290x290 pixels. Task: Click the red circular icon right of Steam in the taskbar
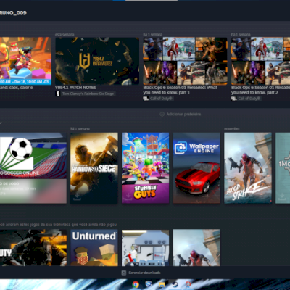pos(188,284)
